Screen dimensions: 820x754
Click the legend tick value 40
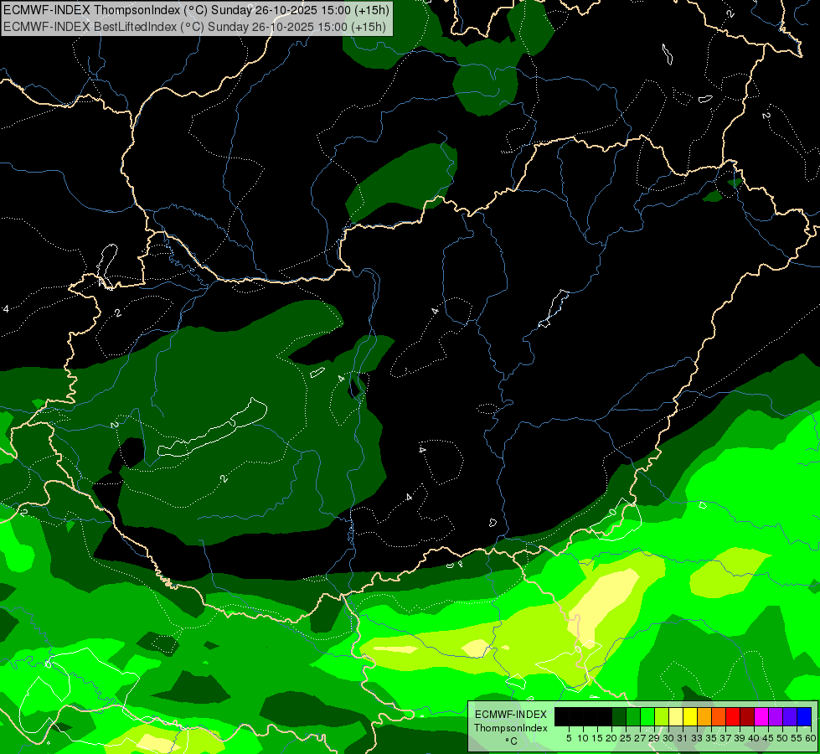coord(754,738)
